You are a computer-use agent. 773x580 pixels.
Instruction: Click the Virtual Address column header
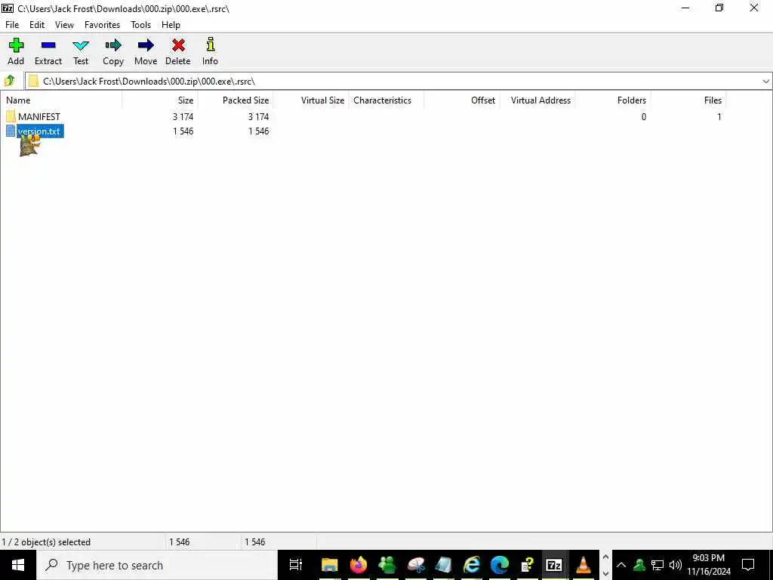pos(537,100)
